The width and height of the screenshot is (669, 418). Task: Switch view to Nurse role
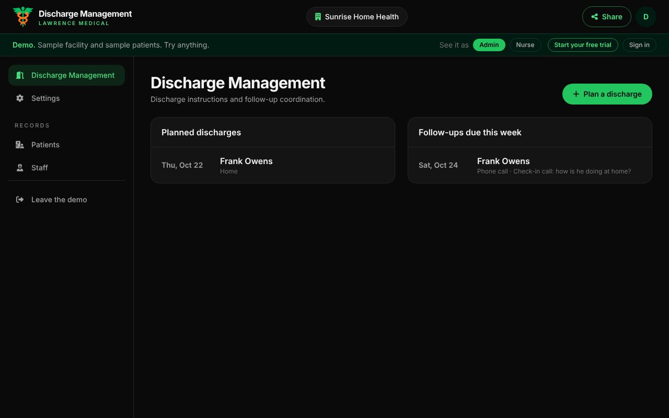(525, 45)
